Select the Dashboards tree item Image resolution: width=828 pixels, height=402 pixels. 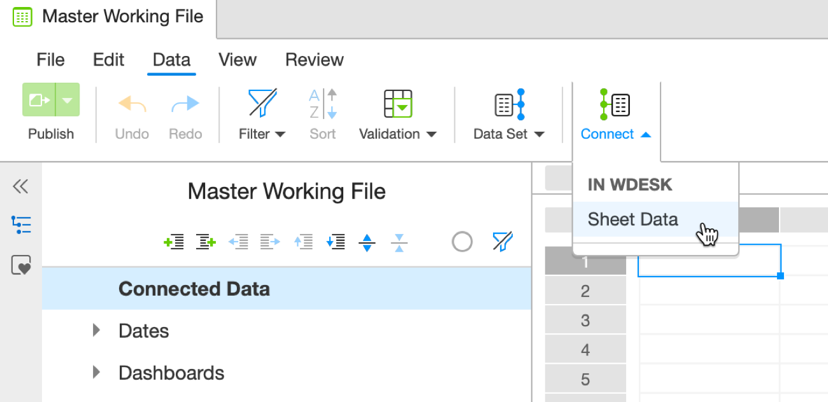click(171, 373)
